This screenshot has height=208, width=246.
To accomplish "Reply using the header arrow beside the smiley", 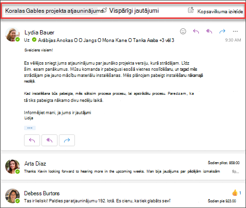I will click(x=196, y=31).
